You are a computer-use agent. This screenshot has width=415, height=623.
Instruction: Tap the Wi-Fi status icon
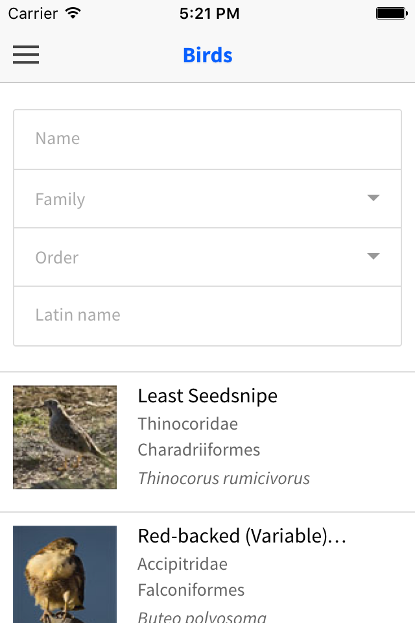click(x=73, y=13)
